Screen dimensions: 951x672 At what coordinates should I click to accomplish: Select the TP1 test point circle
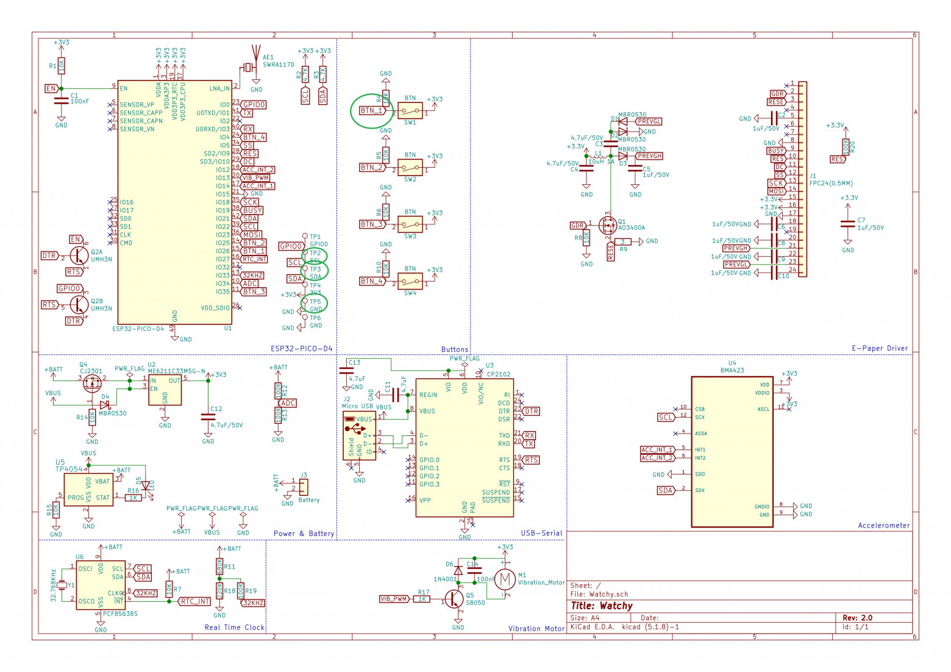click(305, 235)
